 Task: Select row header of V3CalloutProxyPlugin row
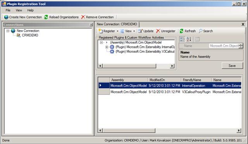[104, 92]
